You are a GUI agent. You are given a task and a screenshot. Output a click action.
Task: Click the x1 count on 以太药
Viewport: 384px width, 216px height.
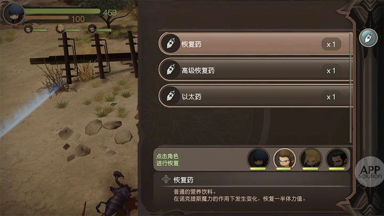pyautogui.click(x=331, y=97)
